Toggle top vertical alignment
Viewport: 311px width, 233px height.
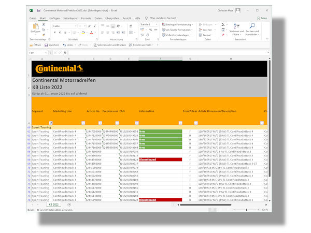pos(103,26)
